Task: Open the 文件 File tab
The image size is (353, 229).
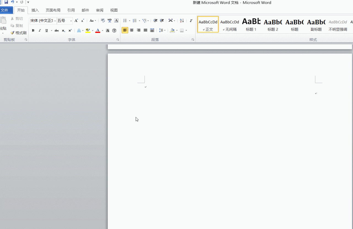Action: pos(6,10)
